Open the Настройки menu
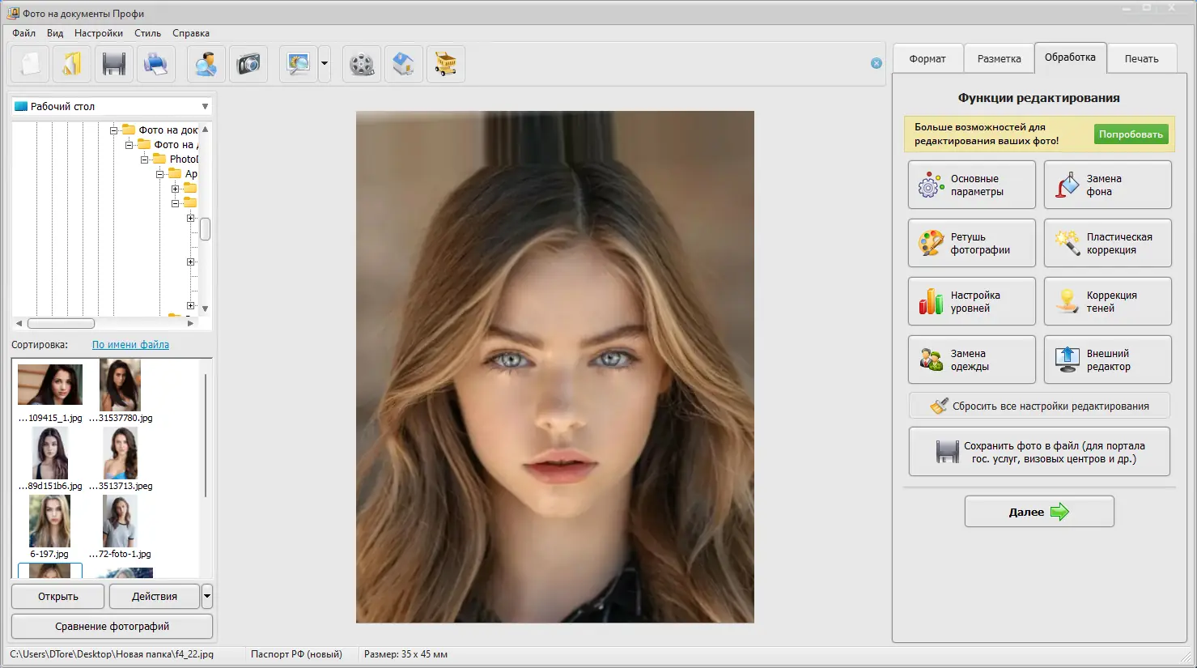The image size is (1197, 668). click(99, 33)
